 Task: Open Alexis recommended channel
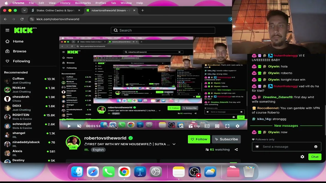[30, 153]
